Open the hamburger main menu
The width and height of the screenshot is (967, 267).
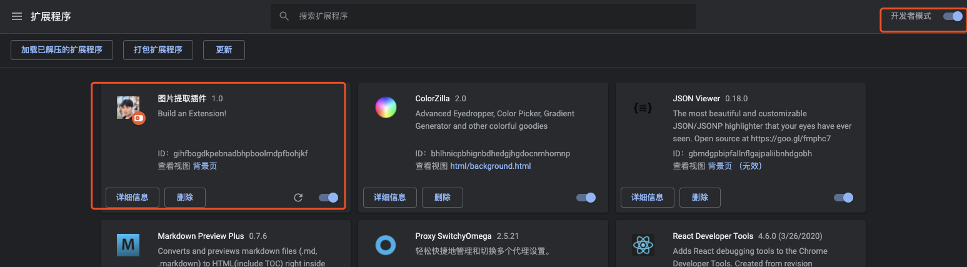(x=17, y=16)
